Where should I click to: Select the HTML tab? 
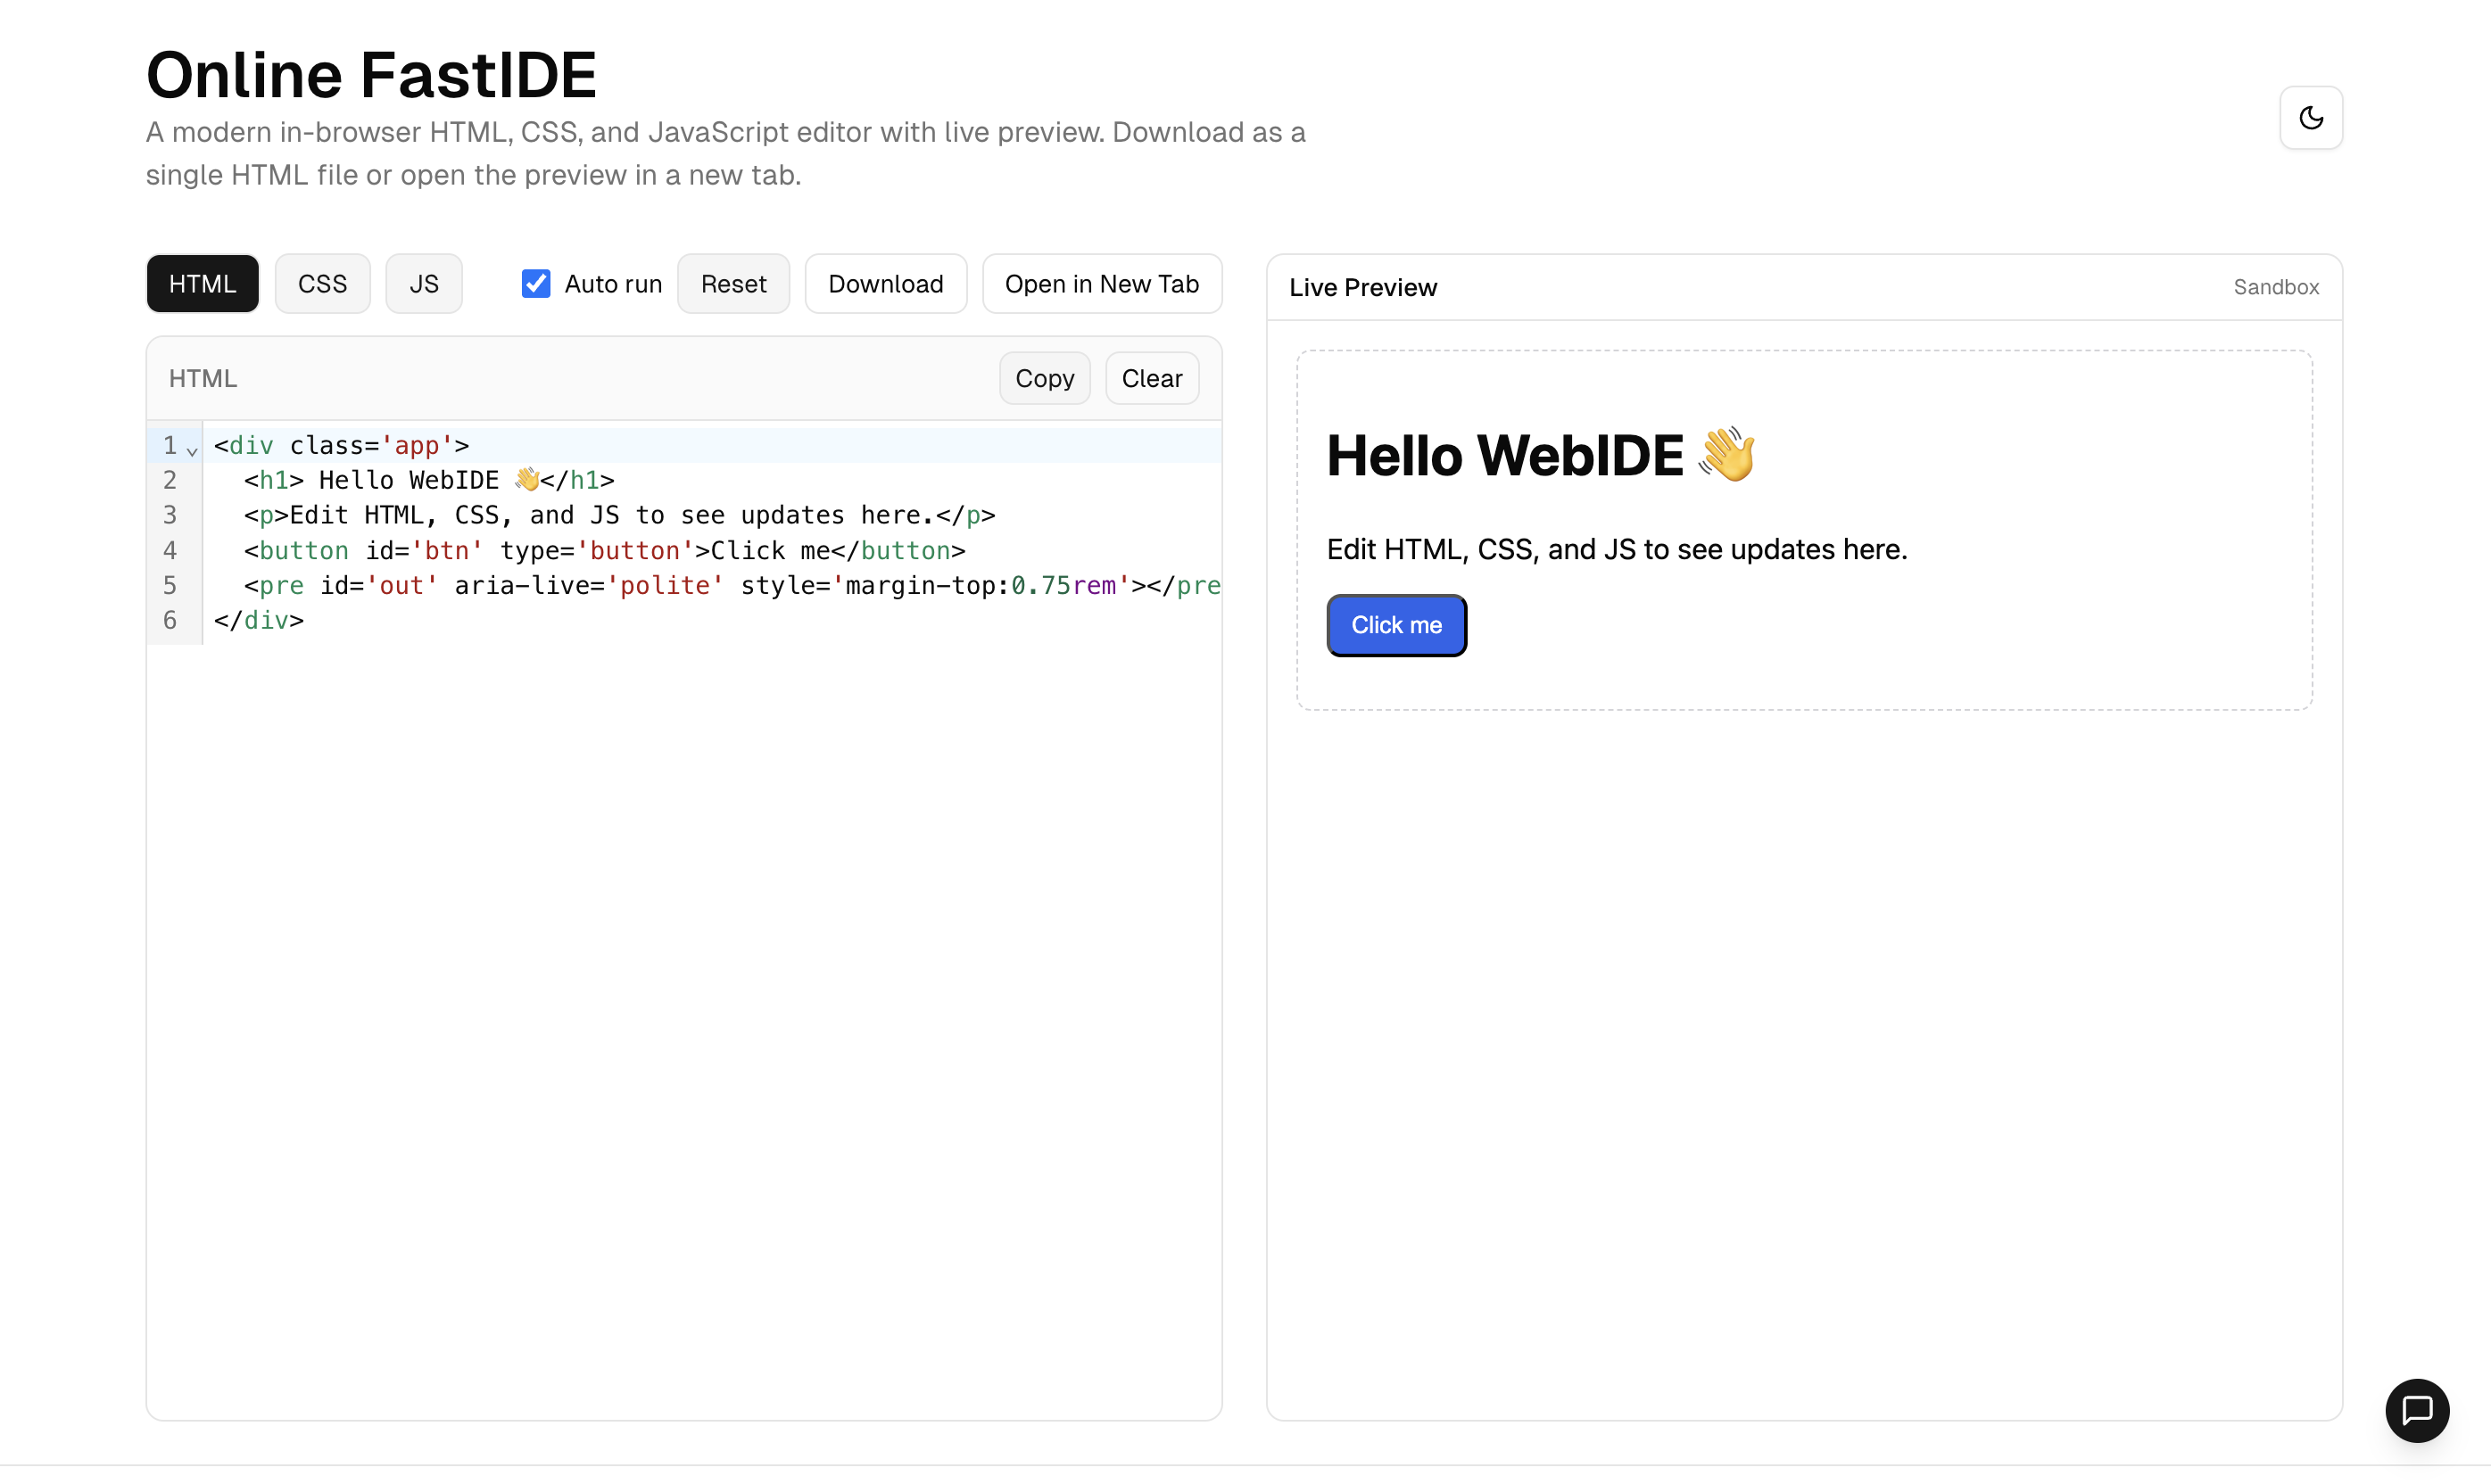pyautogui.click(x=202, y=284)
